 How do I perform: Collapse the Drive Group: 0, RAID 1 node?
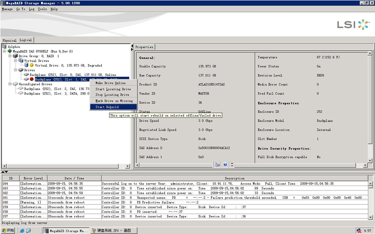(x=10, y=56)
